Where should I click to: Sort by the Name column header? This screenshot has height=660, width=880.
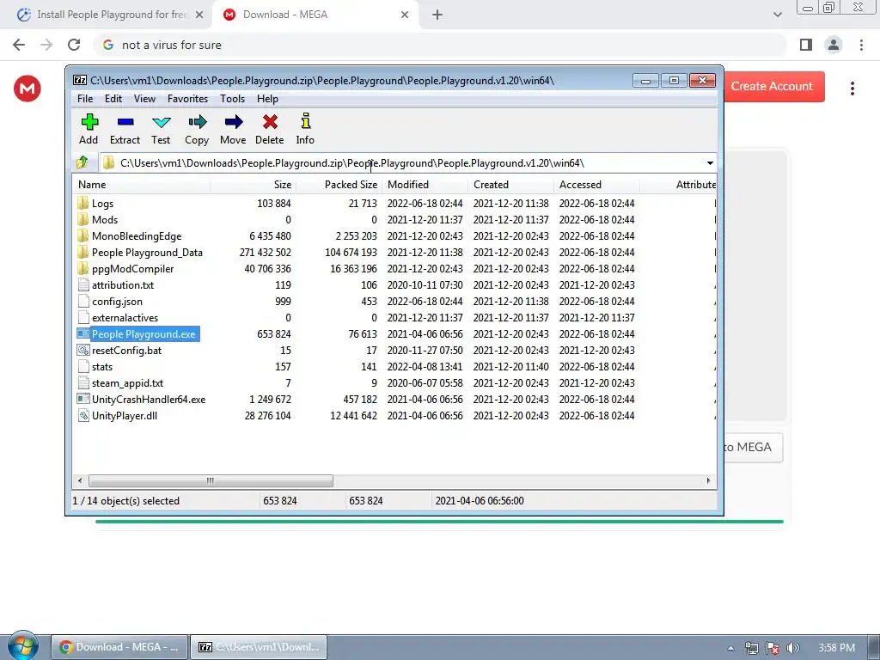(x=142, y=185)
